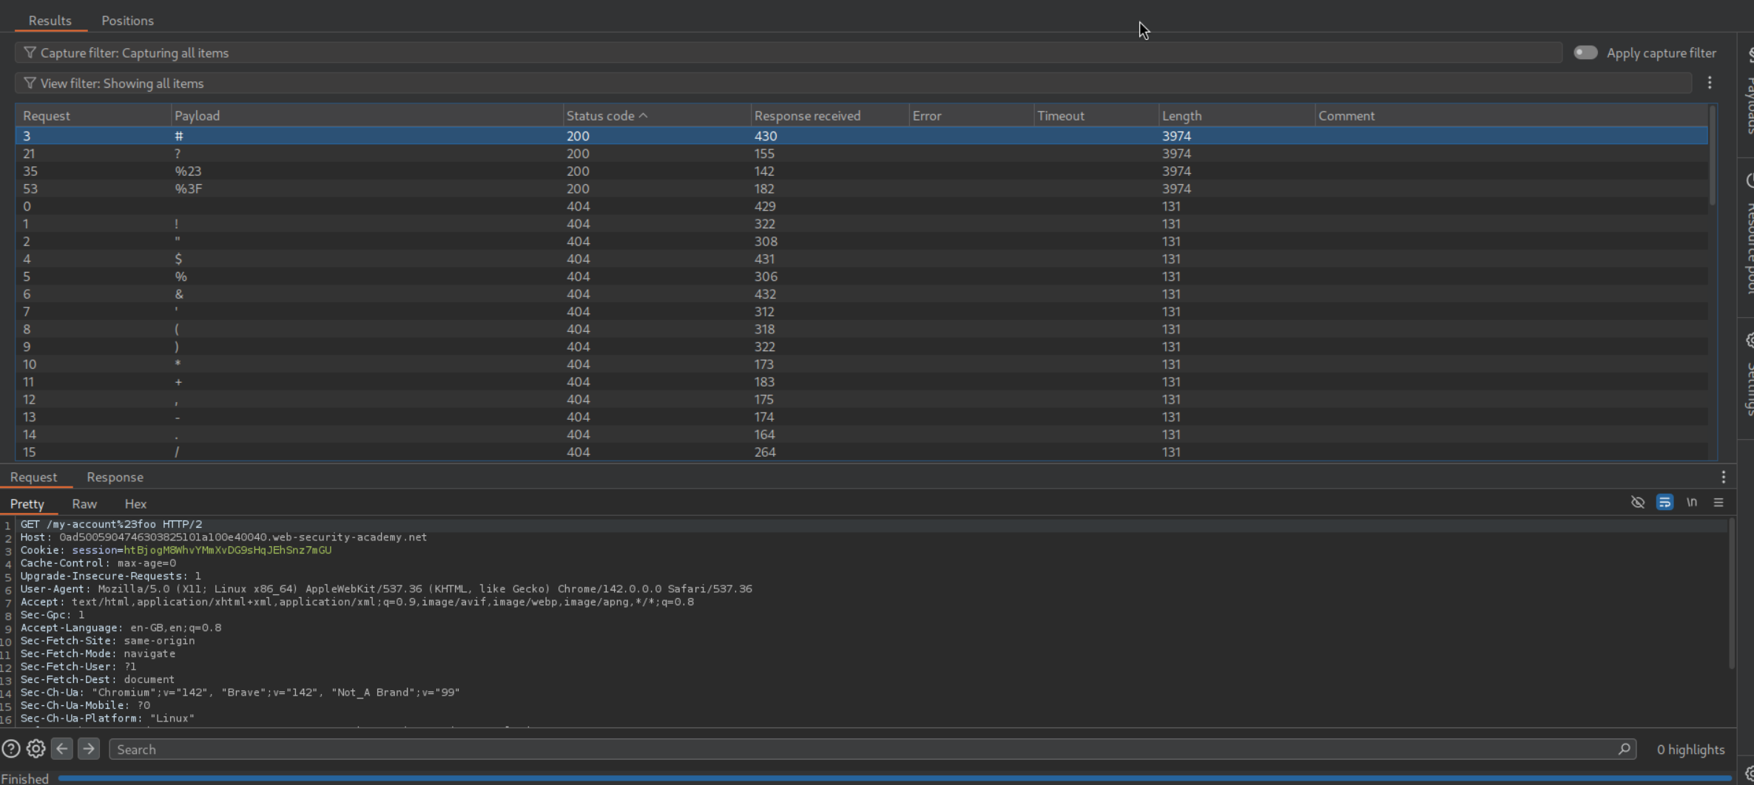Select the Hex view of the request
1754x785 pixels.
(x=135, y=503)
